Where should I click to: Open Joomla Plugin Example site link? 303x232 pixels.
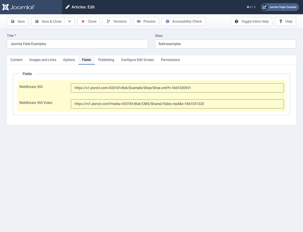point(280,7)
